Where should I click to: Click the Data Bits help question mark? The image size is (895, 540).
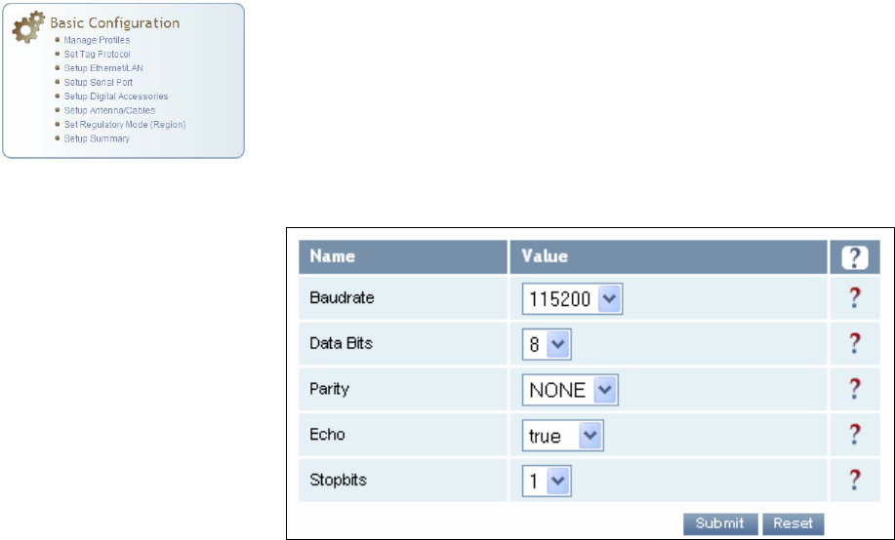pyautogui.click(x=855, y=343)
